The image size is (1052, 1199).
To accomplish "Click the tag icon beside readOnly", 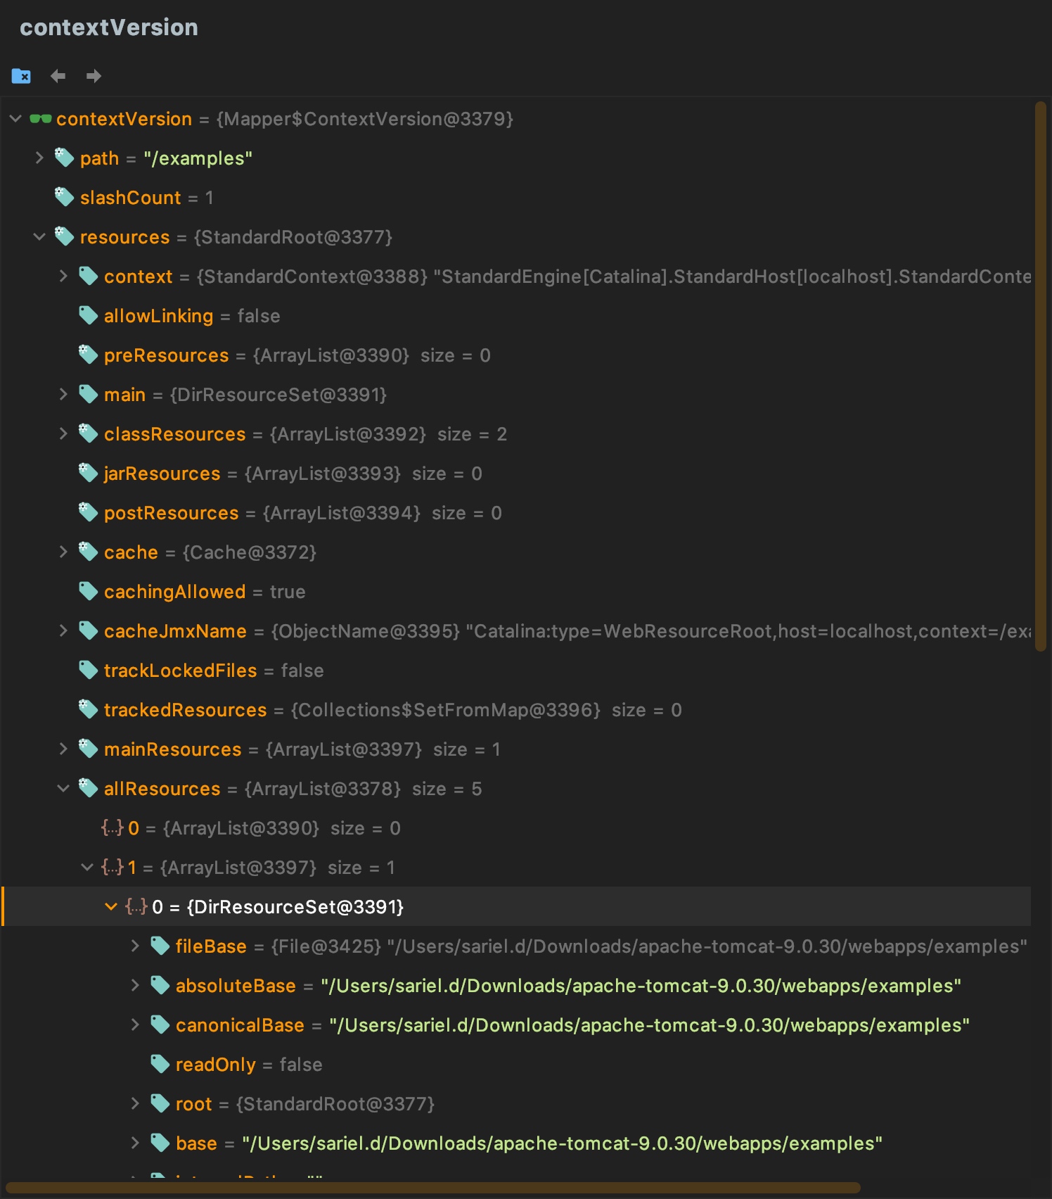I will [160, 1064].
